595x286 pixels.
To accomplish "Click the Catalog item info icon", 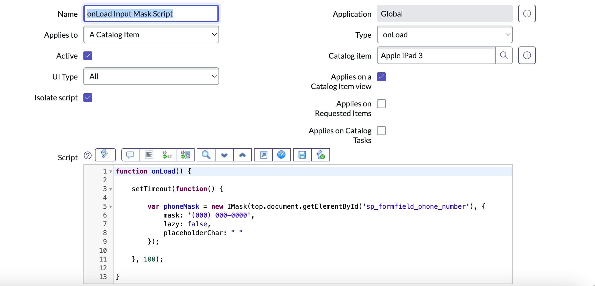I will [x=527, y=55].
